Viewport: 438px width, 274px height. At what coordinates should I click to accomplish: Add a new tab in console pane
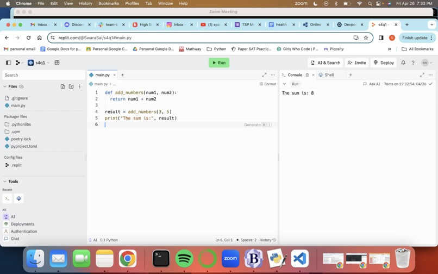(x=351, y=74)
